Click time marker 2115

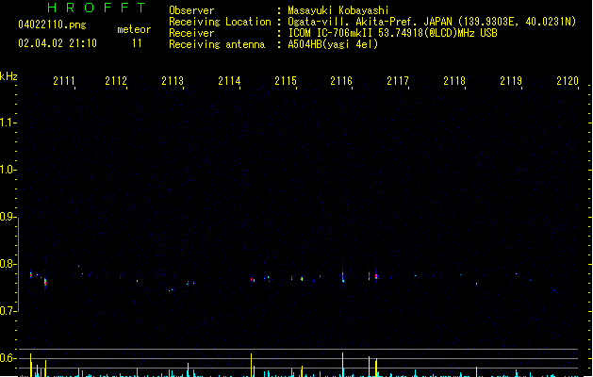click(286, 81)
